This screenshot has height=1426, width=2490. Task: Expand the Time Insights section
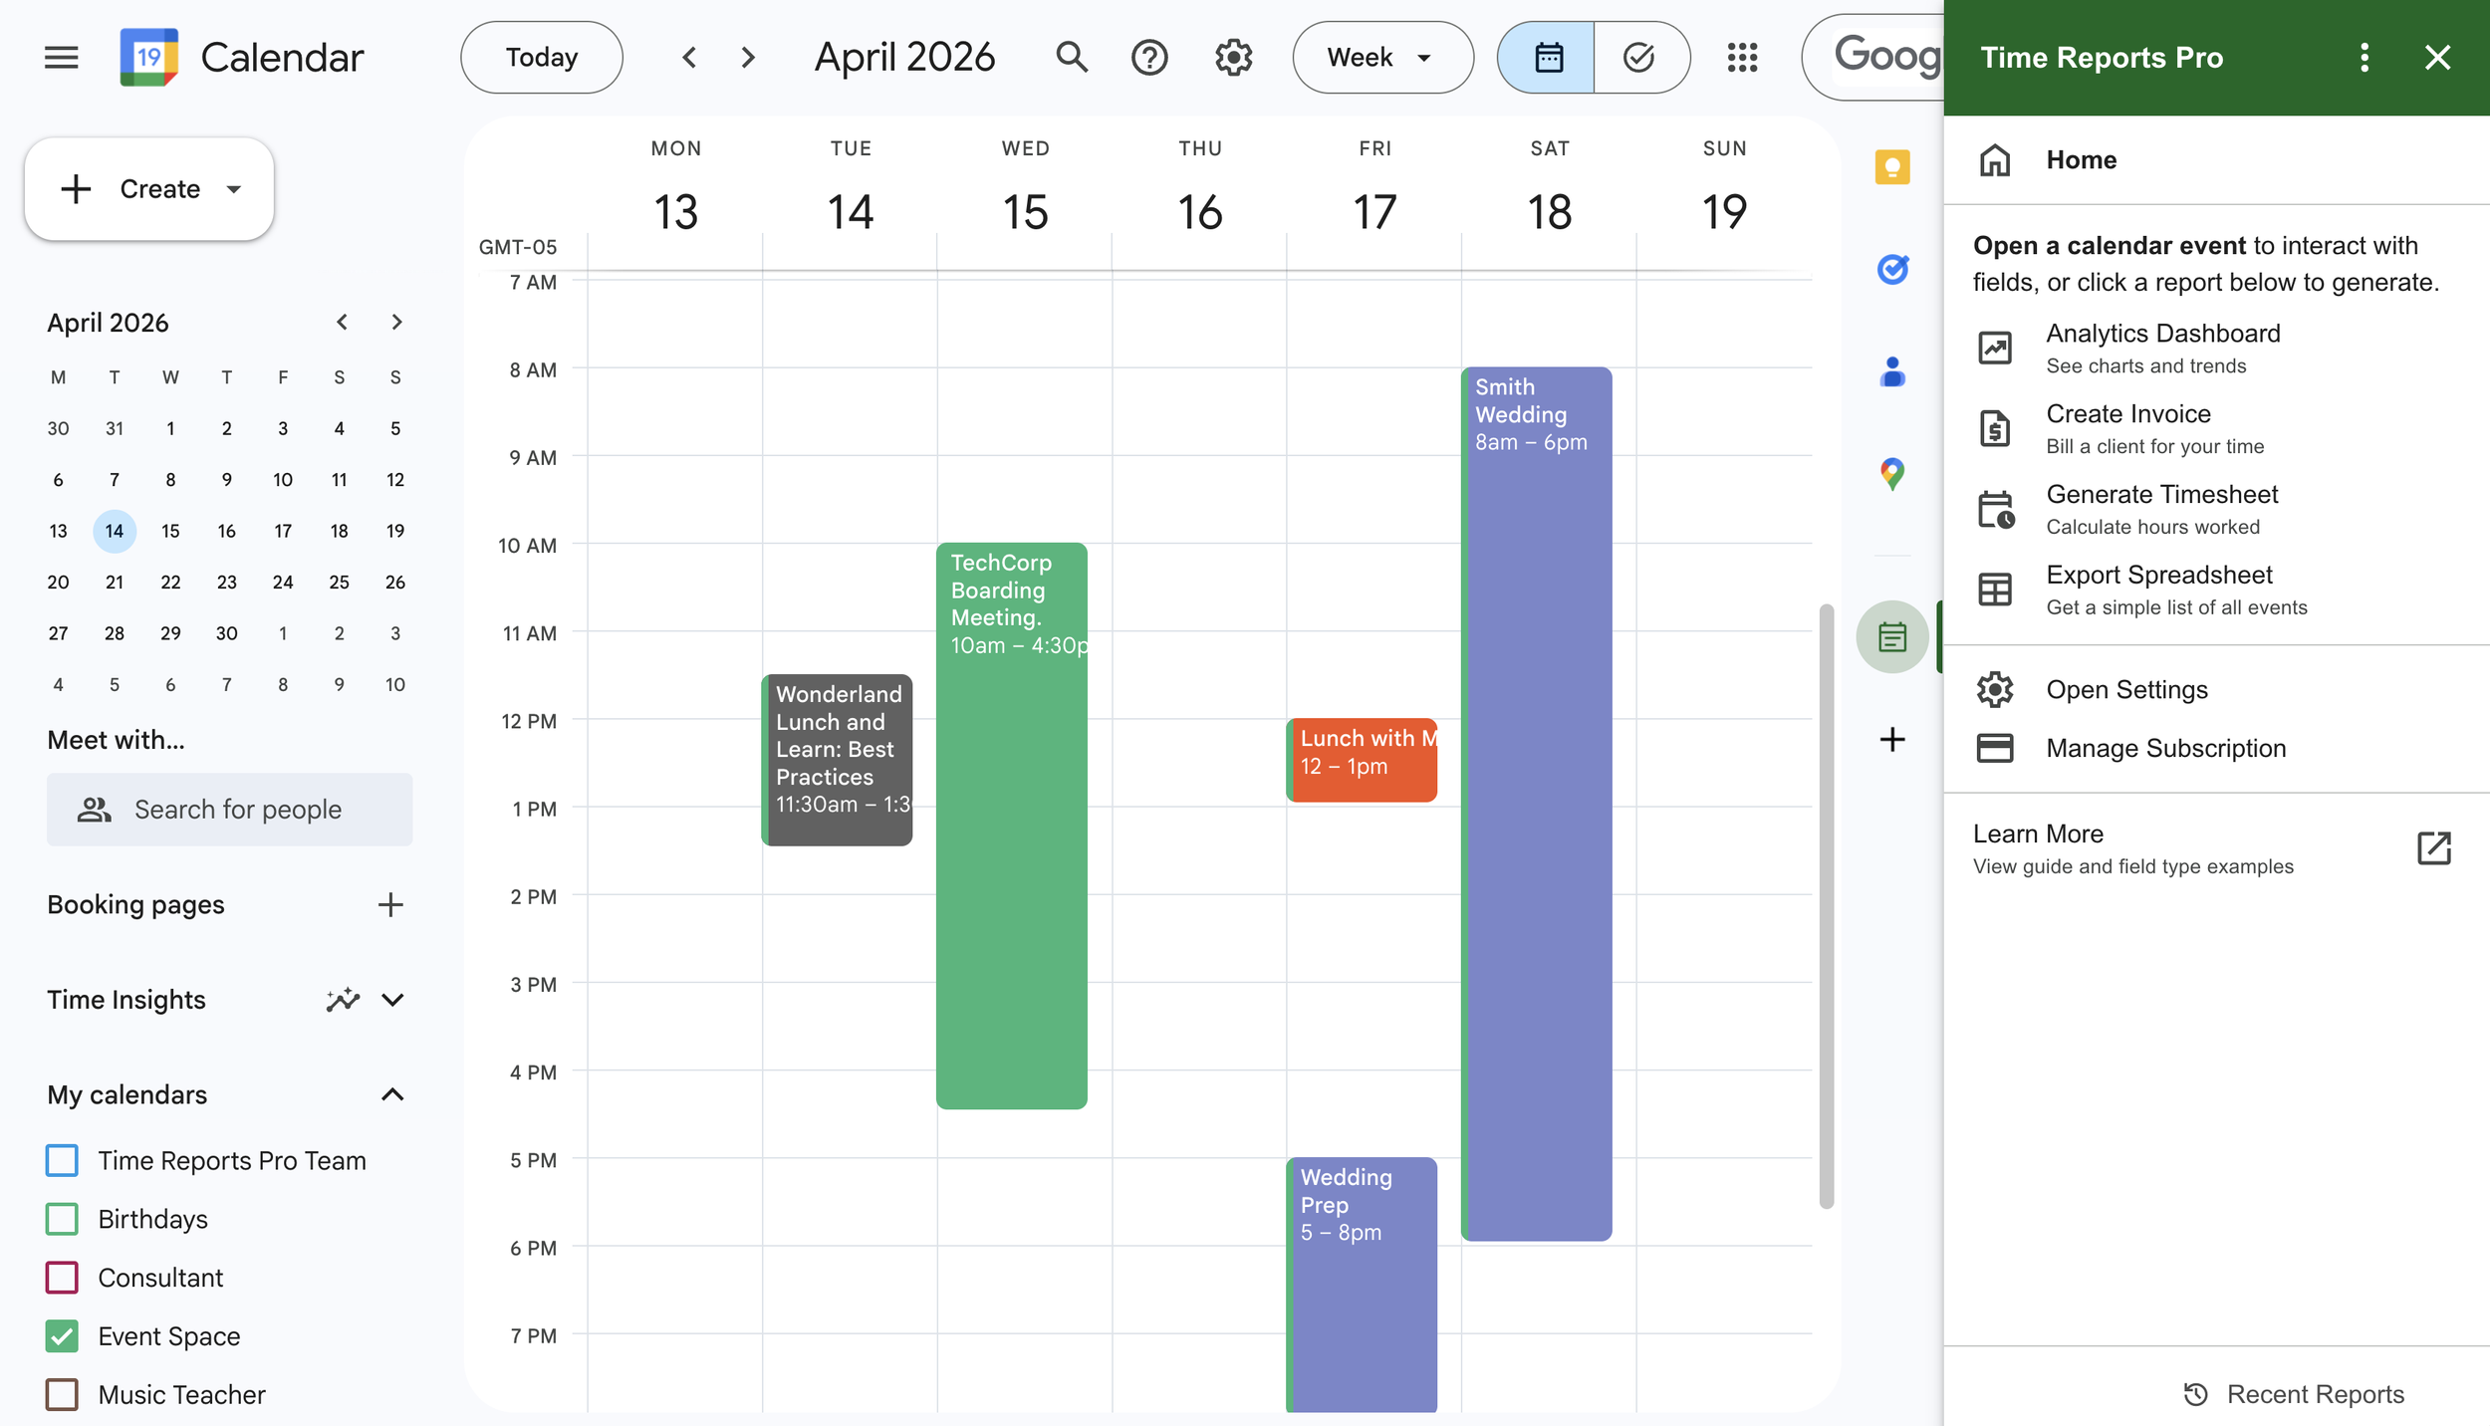click(392, 1000)
